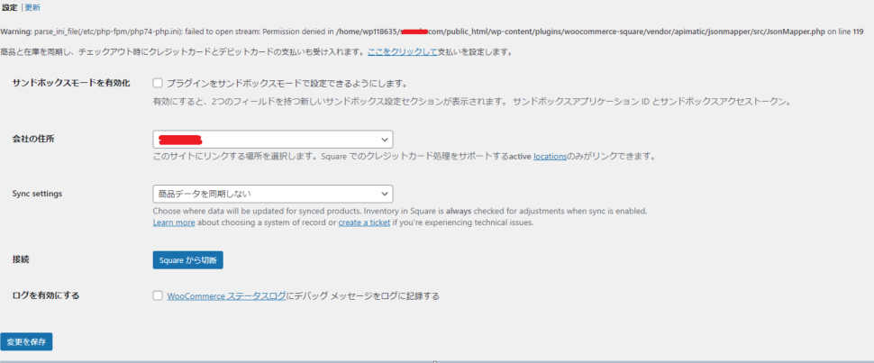The height and width of the screenshot is (363, 874).
Task: Select the サンドボックスモードを有効化 label text
Action: (x=71, y=83)
